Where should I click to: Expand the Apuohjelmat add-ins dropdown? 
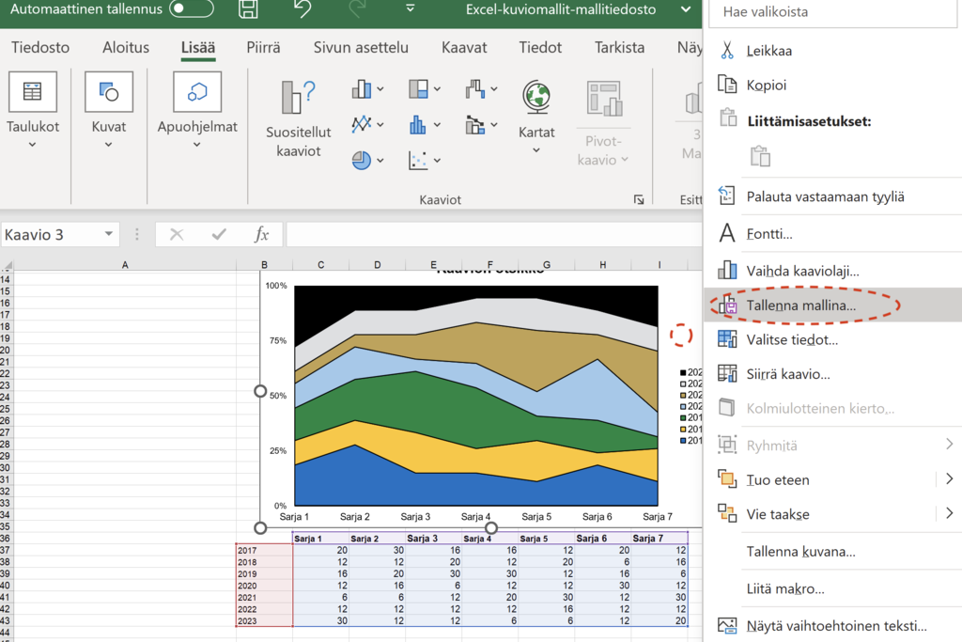tap(197, 145)
